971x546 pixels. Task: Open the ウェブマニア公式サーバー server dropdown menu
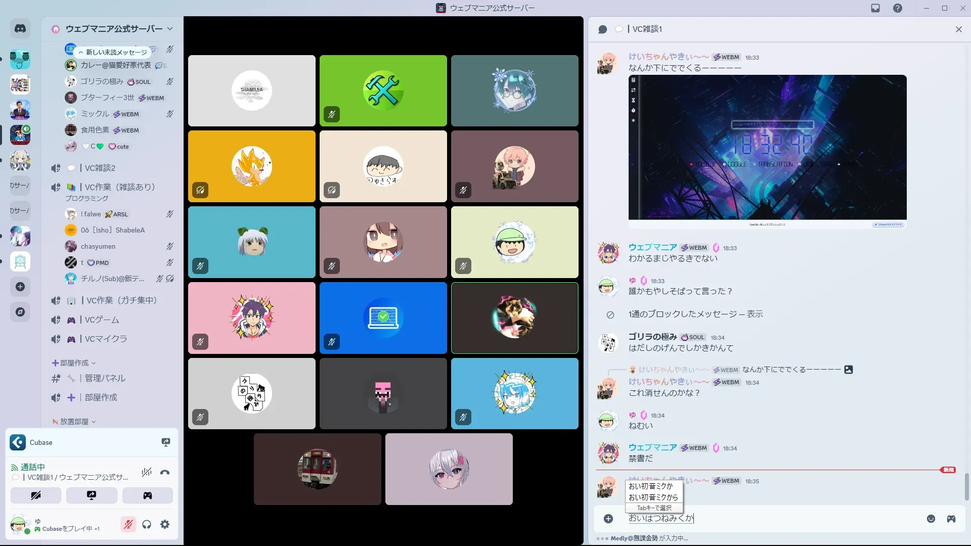point(169,29)
